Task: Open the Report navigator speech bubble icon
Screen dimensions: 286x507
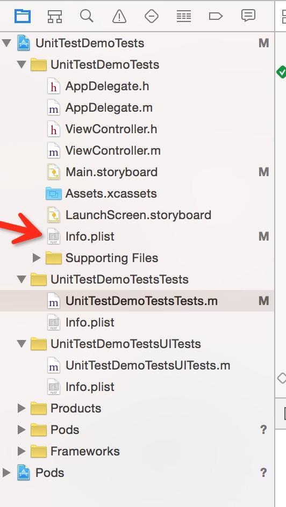Action: coord(248,16)
